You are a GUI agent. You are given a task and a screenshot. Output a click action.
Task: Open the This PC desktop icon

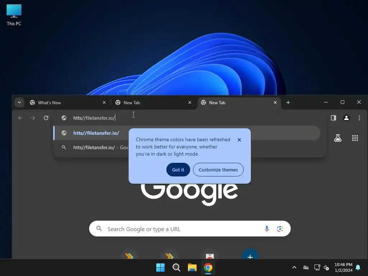pyautogui.click(x=14, y=15)
